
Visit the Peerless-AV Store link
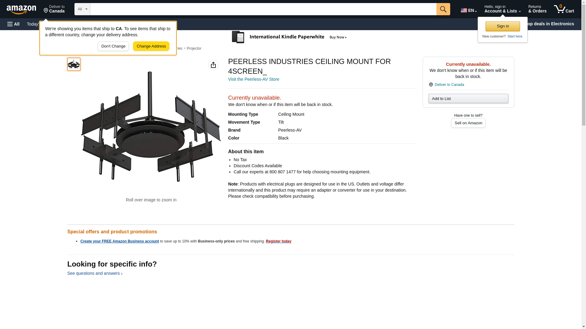(253, 79)
